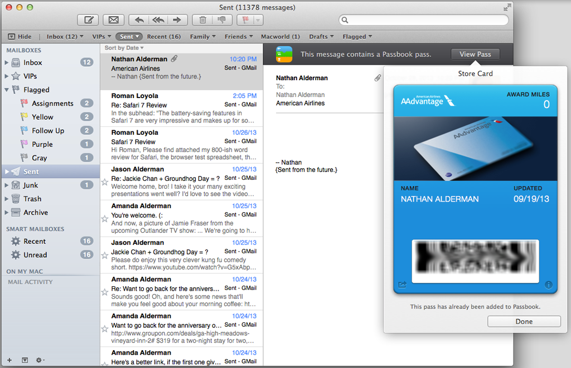Image resolution: width=571 pixels, height=368 pixels.
Task: Click the Delete trash icon in toolbar
Action: pos(202,20)
